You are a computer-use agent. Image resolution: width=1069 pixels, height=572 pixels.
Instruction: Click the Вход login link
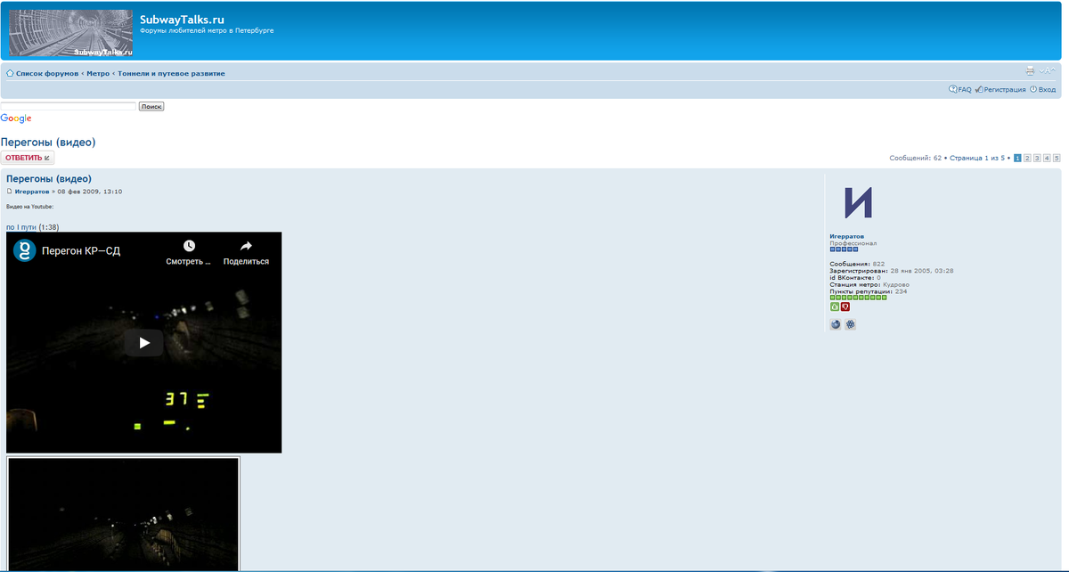(1043, 89)
